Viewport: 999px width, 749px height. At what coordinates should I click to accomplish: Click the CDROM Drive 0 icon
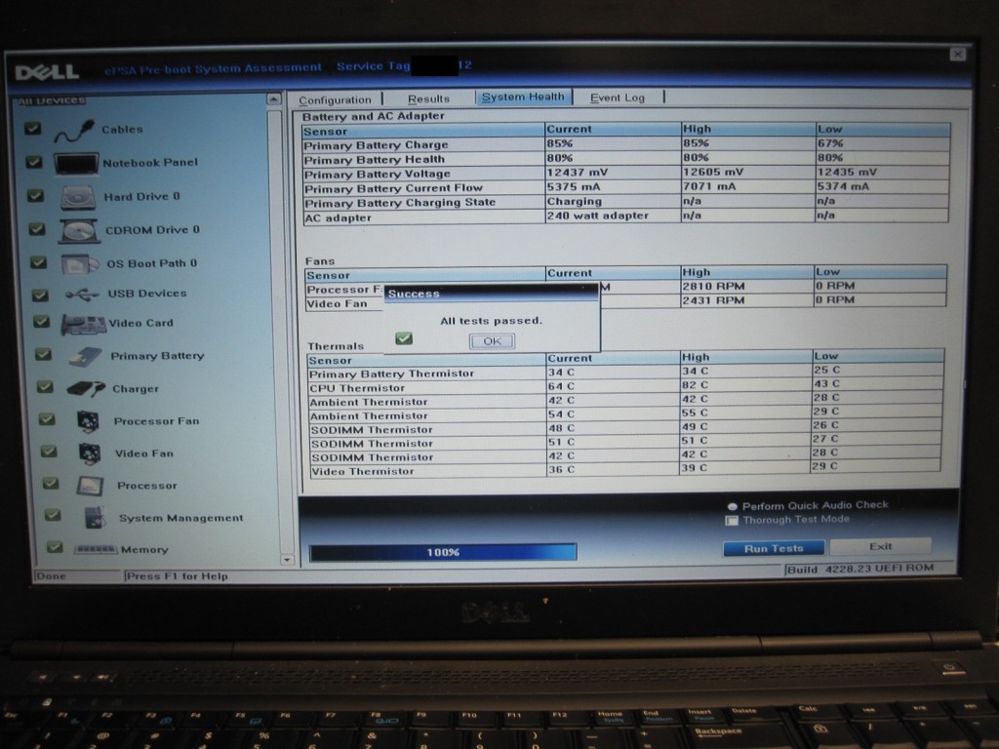click(x=80, y=231)
